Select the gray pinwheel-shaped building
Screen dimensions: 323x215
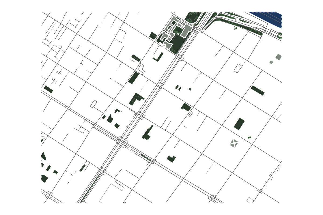234,143
